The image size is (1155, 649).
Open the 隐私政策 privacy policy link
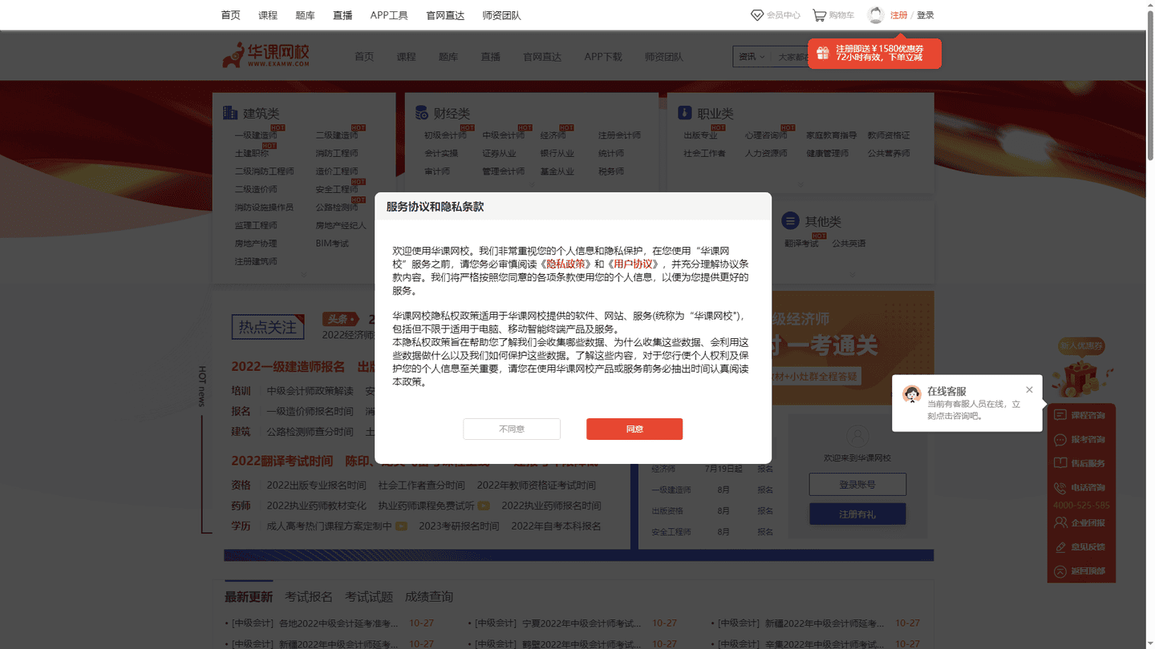coord(565,264)
